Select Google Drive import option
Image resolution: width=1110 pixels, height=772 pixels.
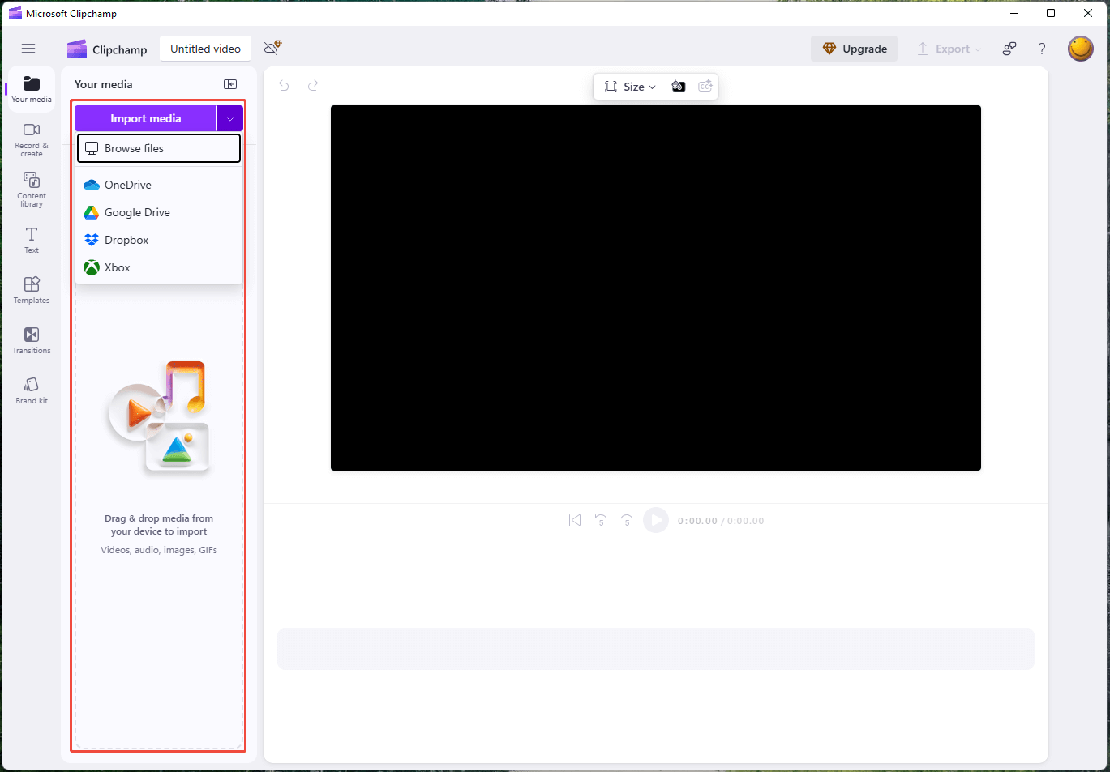[136, 212]
